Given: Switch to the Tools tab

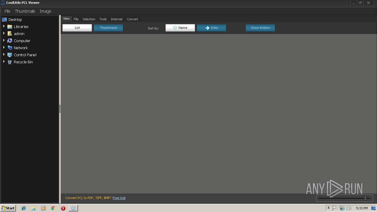Looking at the screenshot, I should [103, 19].
